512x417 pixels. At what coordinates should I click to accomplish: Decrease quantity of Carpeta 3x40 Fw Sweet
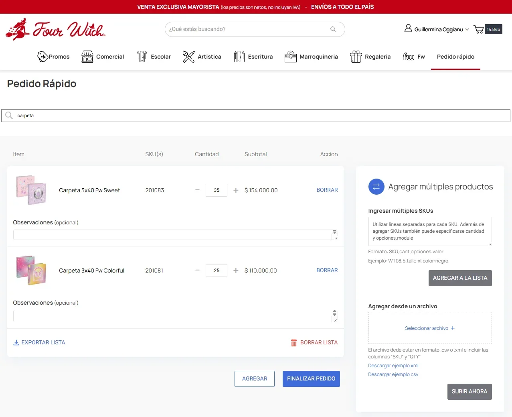(x=197, y=190)
